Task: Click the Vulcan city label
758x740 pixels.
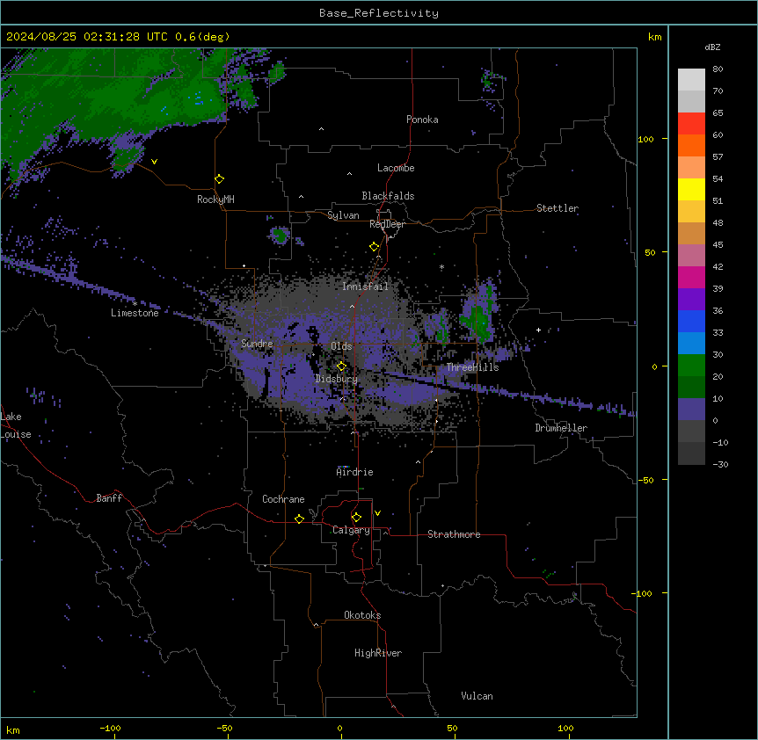Action: coord(477,696)
